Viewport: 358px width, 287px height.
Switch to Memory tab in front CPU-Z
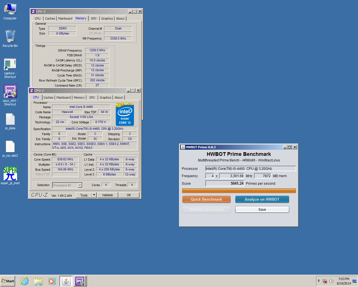(79, 98)
